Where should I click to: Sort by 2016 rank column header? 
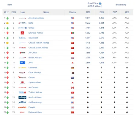14,12
